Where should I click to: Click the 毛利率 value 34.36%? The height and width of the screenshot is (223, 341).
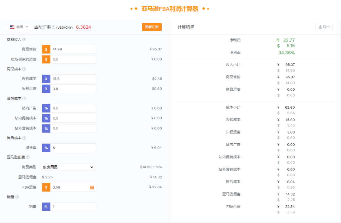pos(287,53)
